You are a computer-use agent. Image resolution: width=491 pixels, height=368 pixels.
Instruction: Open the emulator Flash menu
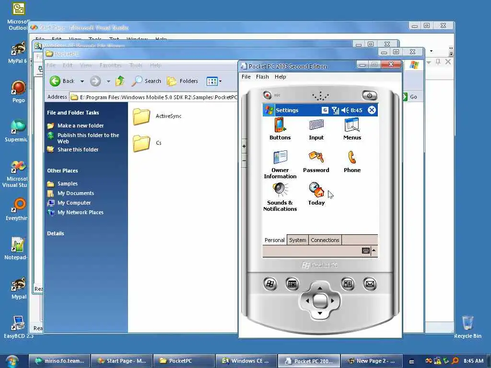tap(262, 77)
